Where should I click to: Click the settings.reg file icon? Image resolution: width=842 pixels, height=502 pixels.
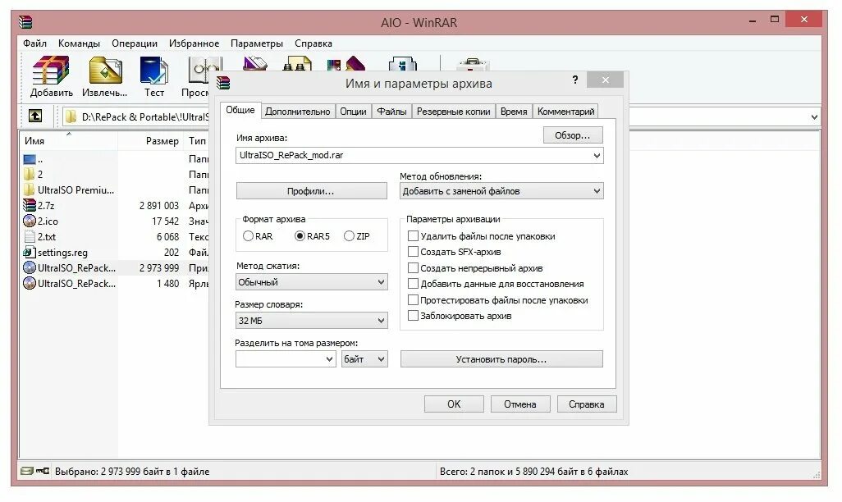point(29,253)
